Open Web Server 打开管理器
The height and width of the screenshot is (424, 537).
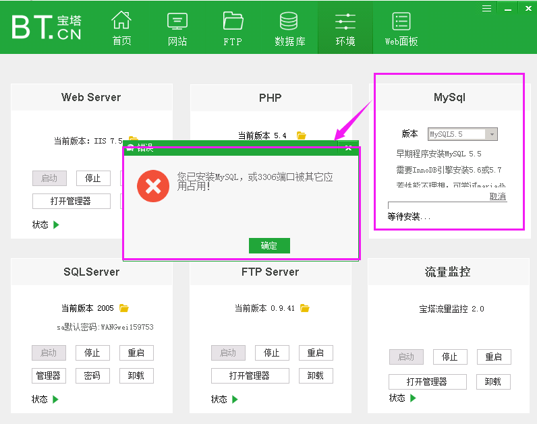tap(72, 202)
